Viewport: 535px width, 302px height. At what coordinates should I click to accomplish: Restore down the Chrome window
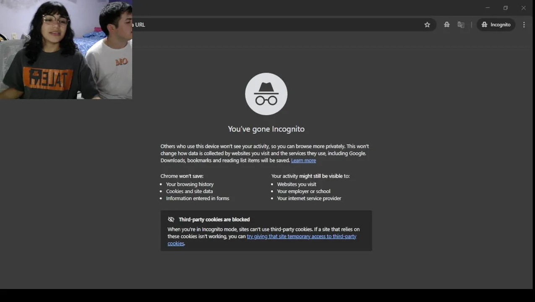click(x=506, y=8)
